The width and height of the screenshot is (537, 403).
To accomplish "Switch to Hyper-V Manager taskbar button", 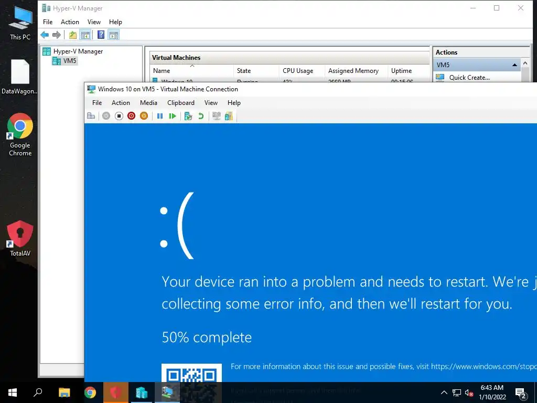I will (x=142, y=393).
